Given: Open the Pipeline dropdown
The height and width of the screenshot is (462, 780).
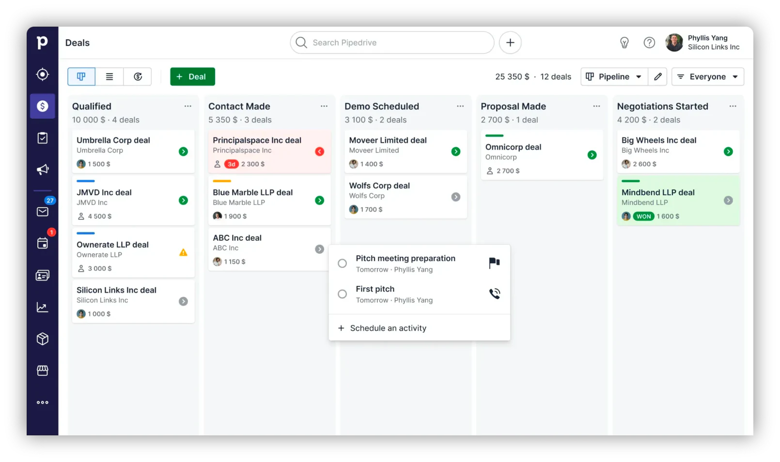Looking at the screenshot, I should 614,77.
